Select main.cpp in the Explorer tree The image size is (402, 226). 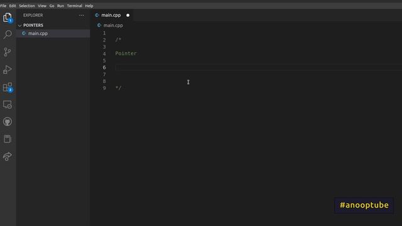(53, 33)
